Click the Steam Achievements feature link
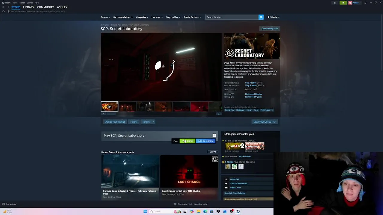 tap(238, 183)
